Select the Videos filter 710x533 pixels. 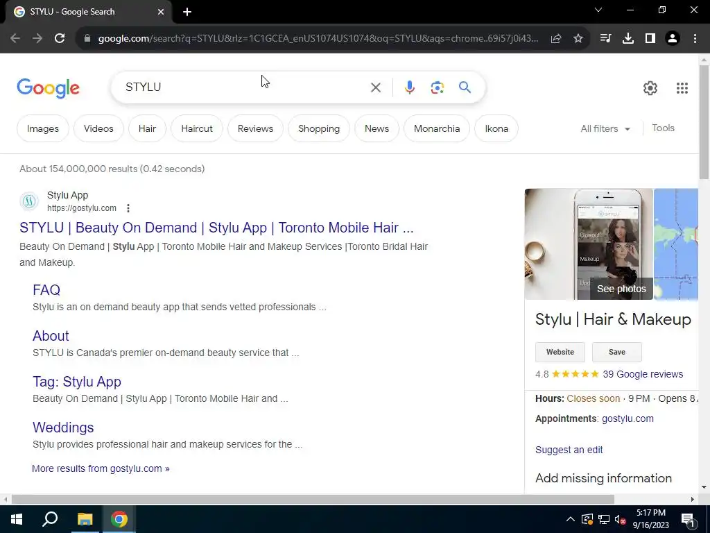pyautogui.click(x=98, y=128)
